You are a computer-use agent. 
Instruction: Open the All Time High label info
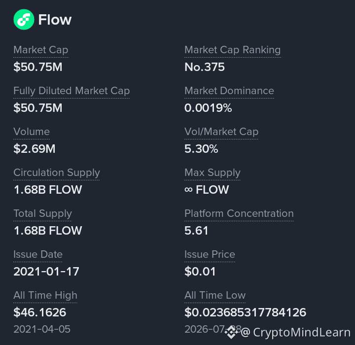pos(45,296)
